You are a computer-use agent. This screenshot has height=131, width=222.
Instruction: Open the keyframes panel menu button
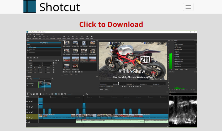[x=28, y=79]
